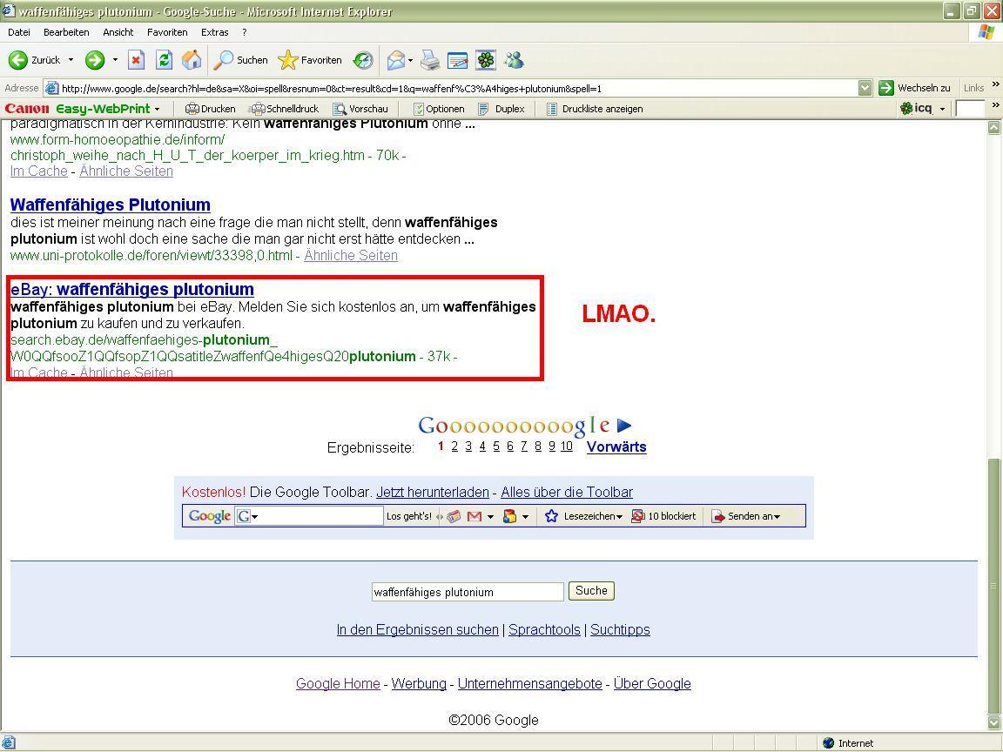Viewport: 1003px width, 752px height.
Task: Open the Favoriten menu in menu bar
Action: pos(167,32)
